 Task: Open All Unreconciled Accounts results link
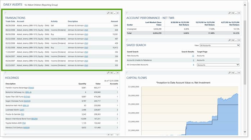[193, 65]
